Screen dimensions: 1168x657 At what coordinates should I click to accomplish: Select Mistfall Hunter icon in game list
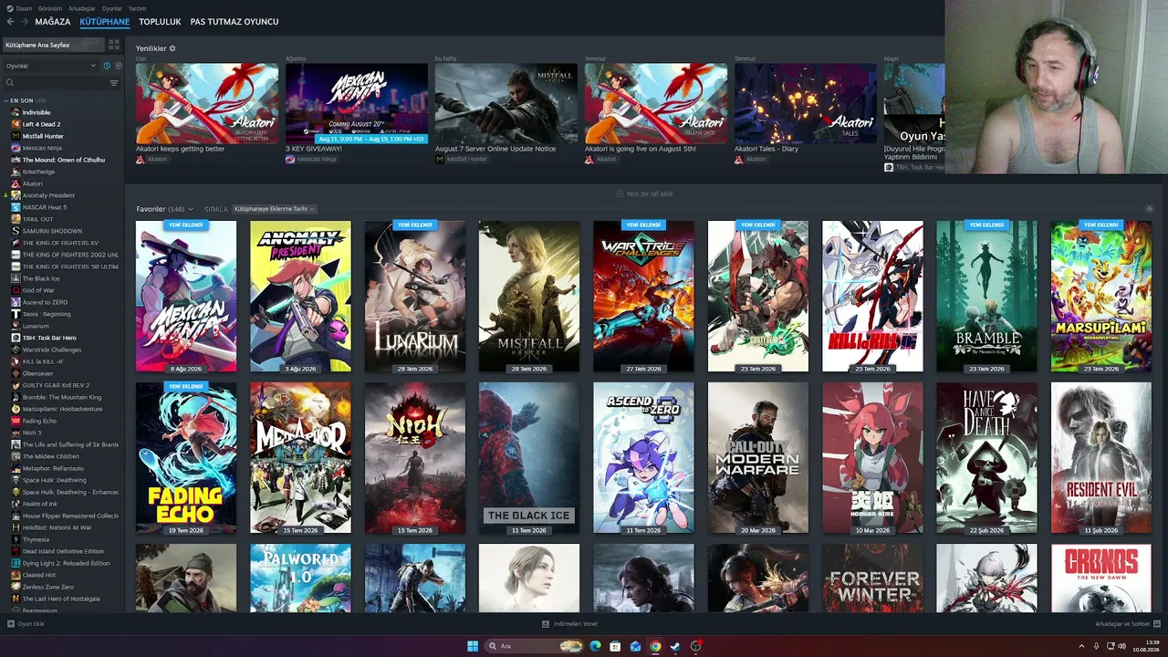[16, 136]
